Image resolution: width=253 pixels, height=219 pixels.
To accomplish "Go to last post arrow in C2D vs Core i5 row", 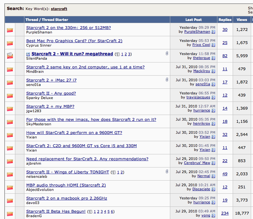I will click(x=213, y=150).
